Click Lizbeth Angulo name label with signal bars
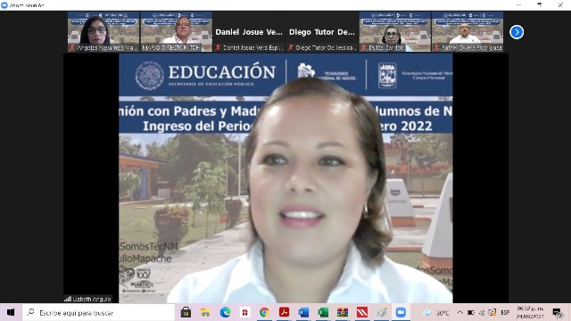571x321 pixels. (87, 299)
